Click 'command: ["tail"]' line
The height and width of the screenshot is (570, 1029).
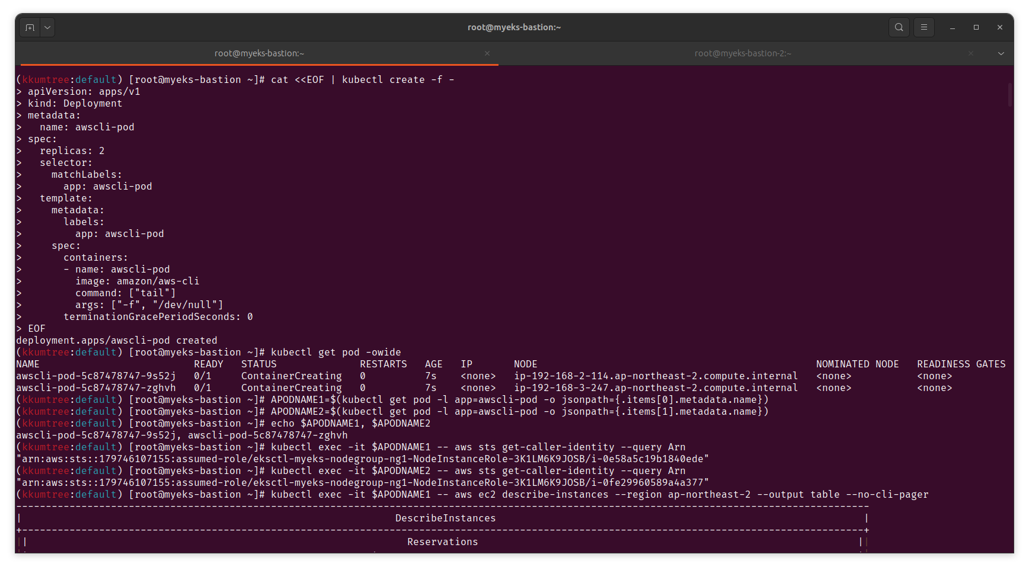click(126, 293)
